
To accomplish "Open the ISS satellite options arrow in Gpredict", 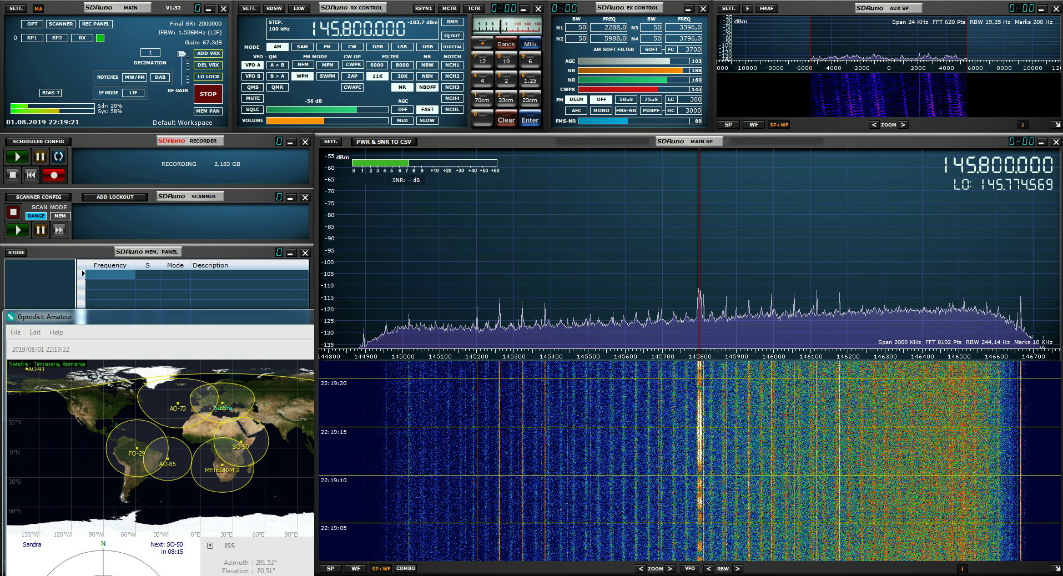I will tap(210, 546).
